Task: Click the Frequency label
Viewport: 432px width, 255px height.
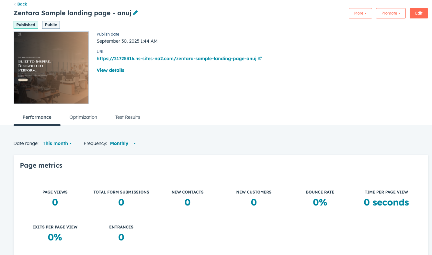Action: 96,143
